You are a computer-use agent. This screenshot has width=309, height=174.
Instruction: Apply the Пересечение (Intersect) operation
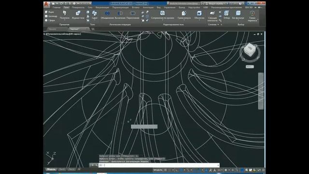[133, 15]
